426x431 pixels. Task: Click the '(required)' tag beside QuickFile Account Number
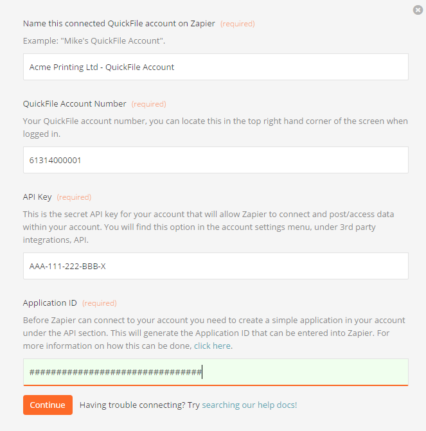tap(149, 104)
